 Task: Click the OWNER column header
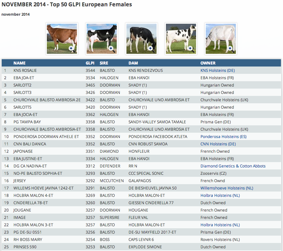208,63
